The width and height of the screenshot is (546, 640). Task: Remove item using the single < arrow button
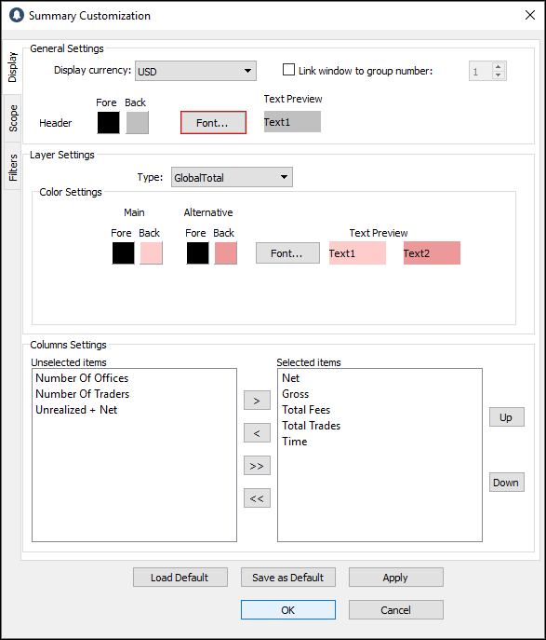point(257,433)
